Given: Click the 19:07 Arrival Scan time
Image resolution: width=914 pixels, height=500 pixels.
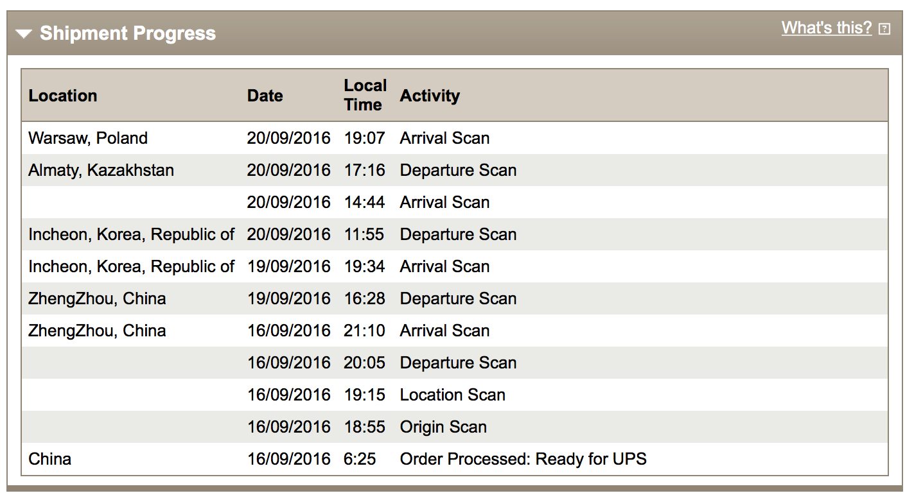Looking at the screenshot, I should coord(364,138).
